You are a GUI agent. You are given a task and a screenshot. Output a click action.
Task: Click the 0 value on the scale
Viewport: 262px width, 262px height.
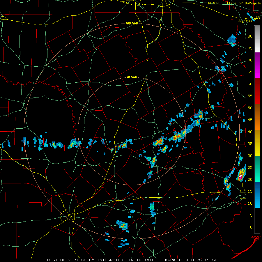(251, 227)
